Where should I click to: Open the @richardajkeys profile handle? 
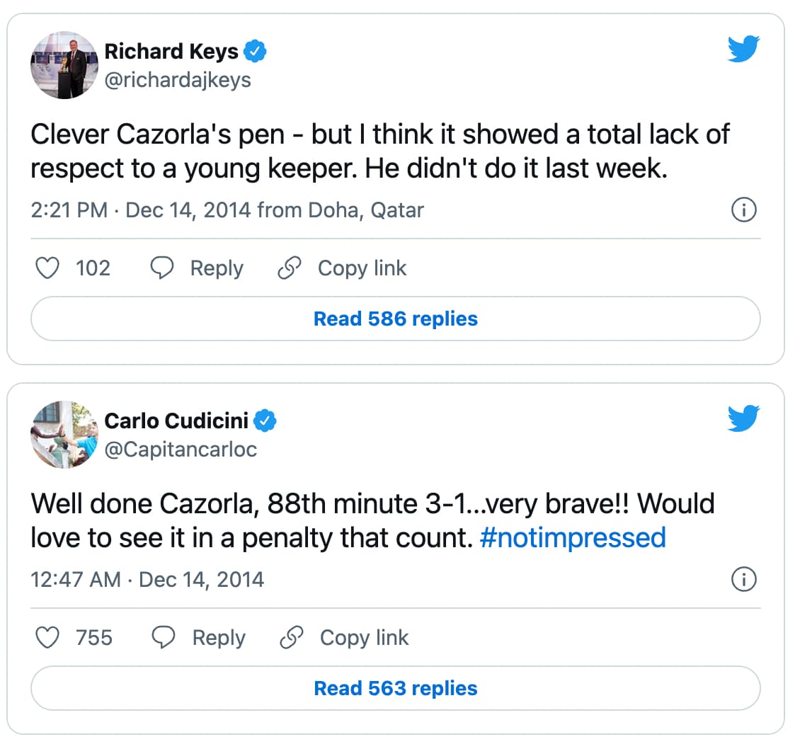178,80
